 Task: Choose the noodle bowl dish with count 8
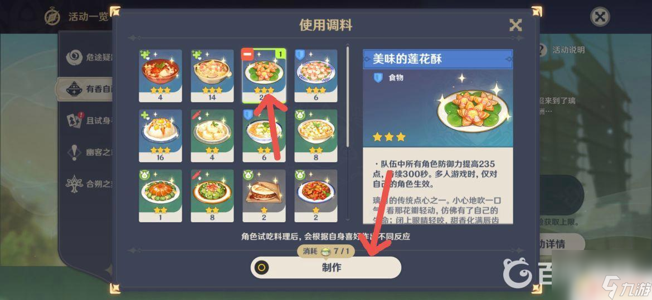315,136
